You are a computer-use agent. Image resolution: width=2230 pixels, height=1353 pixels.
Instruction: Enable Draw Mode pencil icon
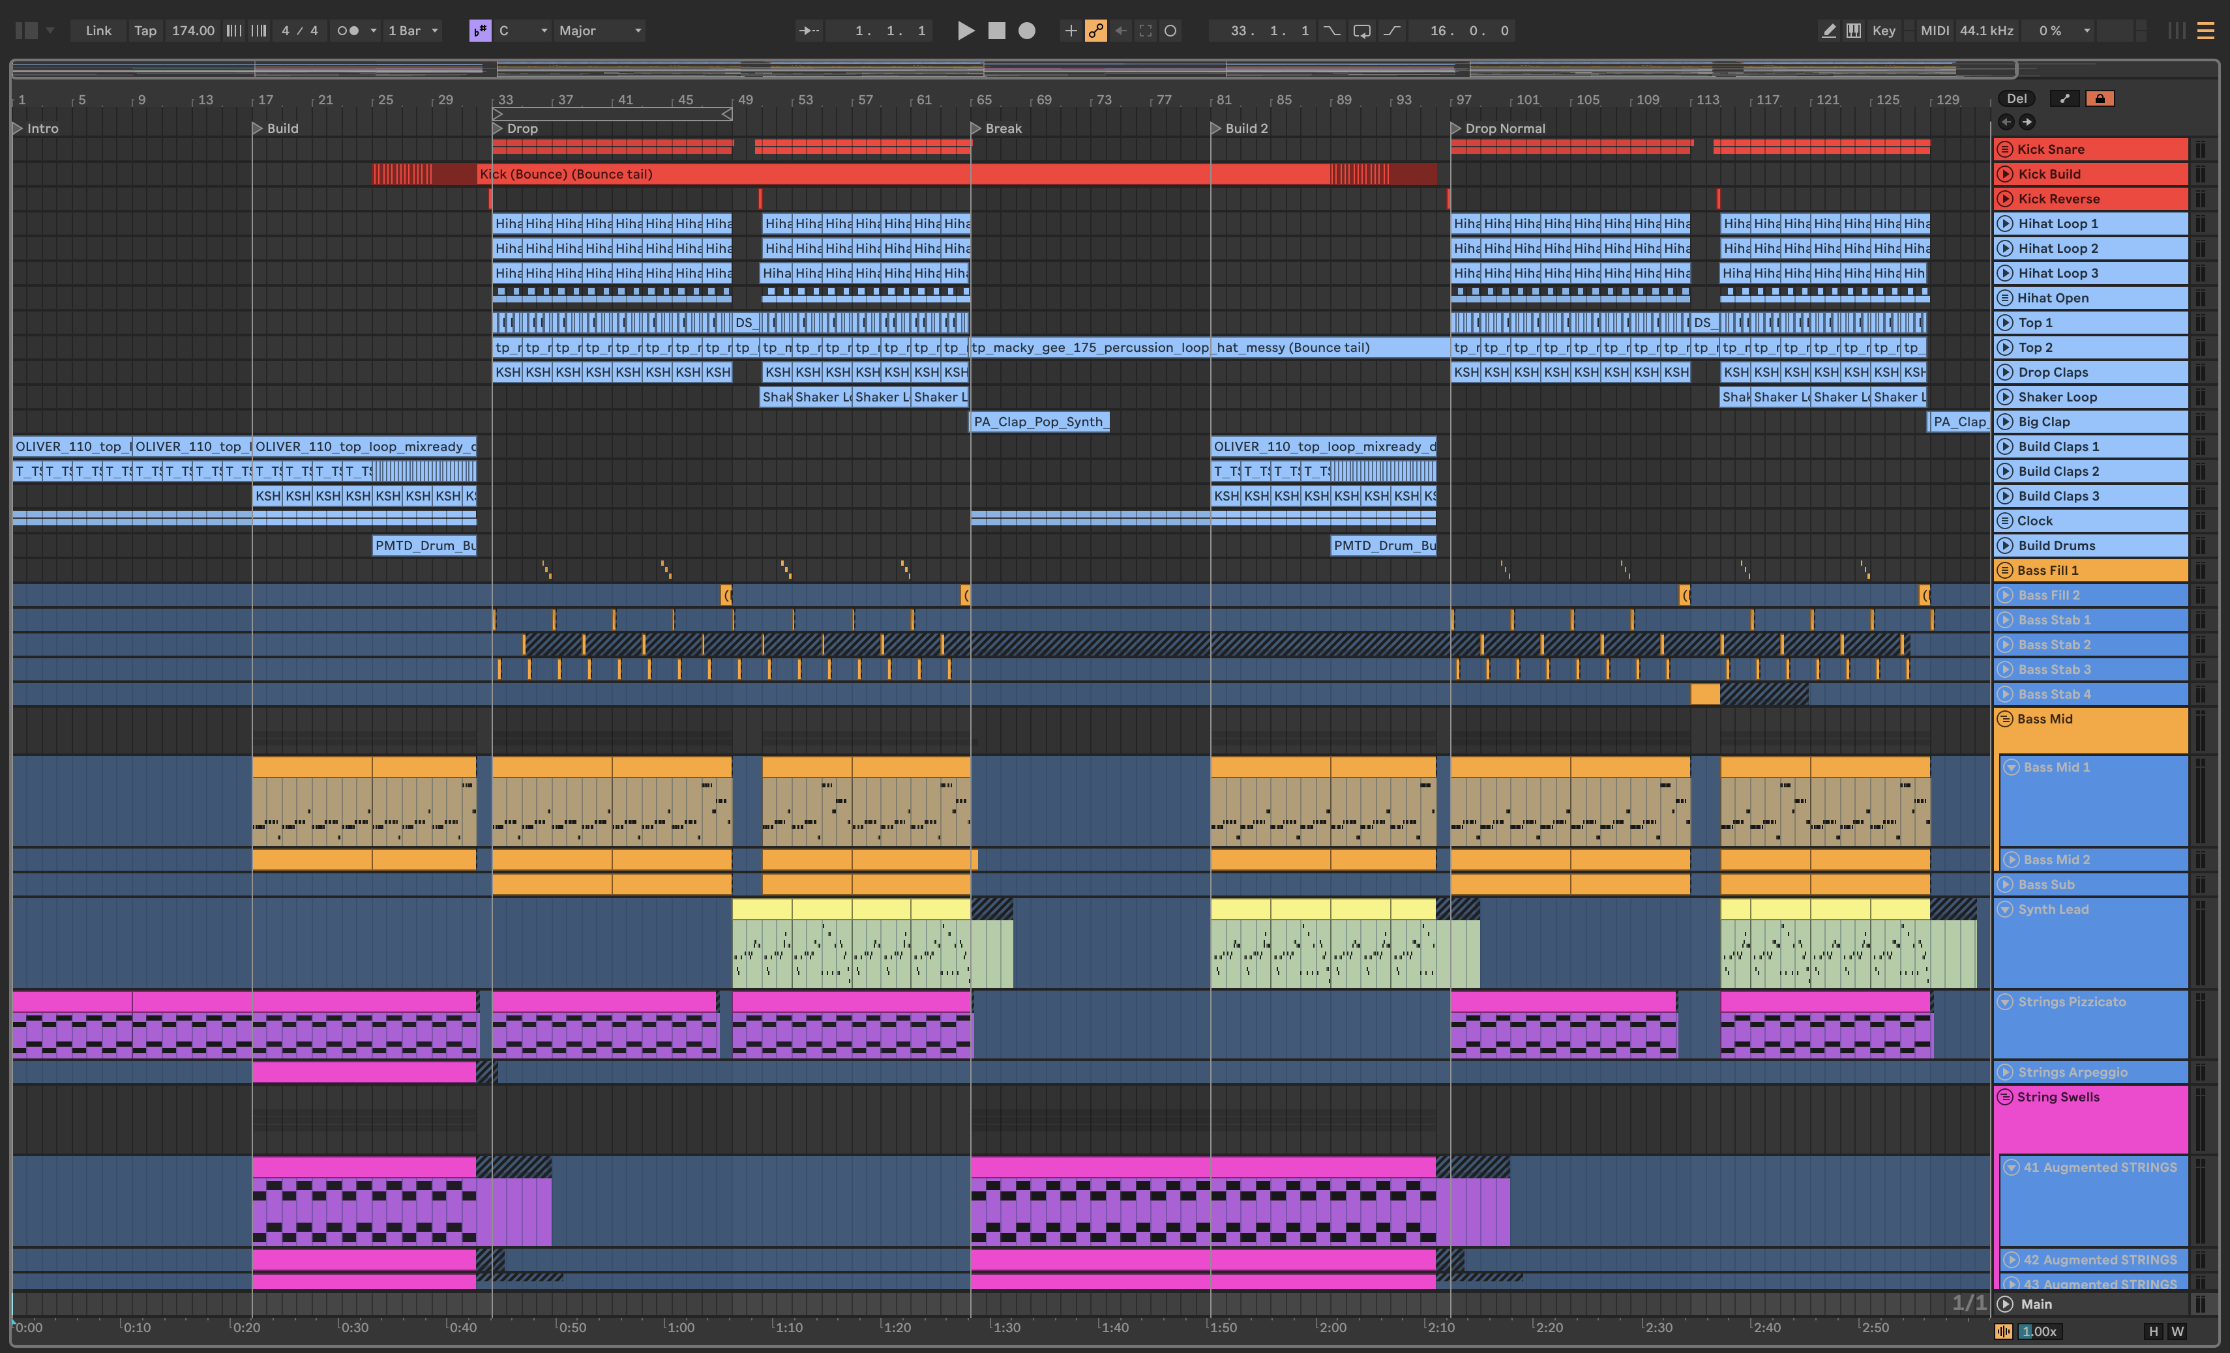click(x=1828, y=31)
